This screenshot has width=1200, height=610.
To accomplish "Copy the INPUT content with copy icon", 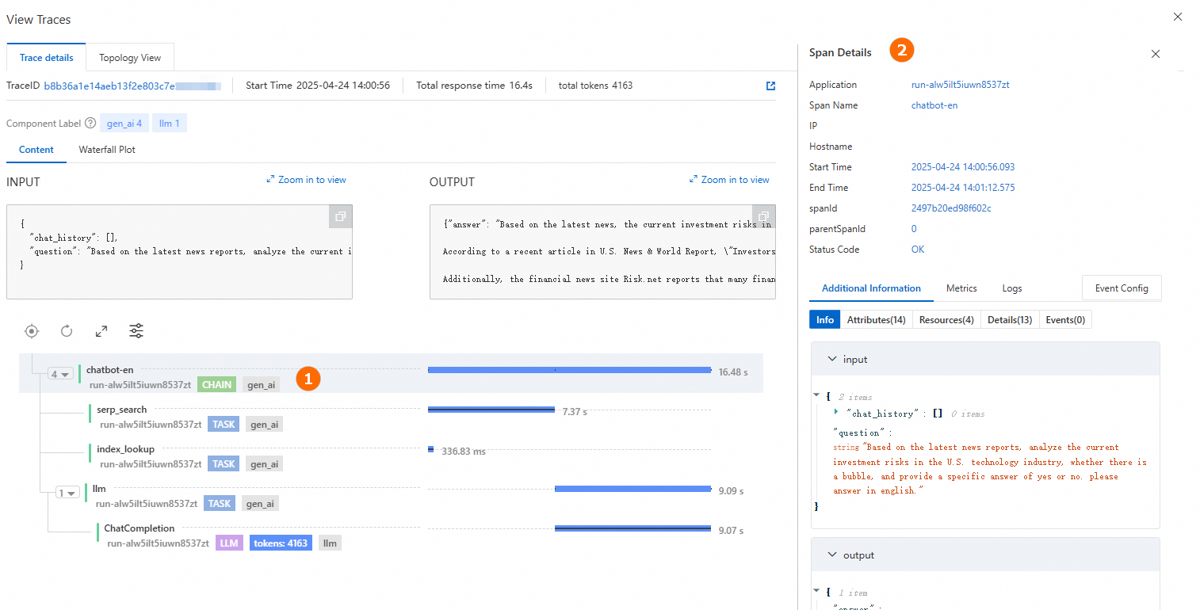I will pyautogui.click(x=340, y=216).
